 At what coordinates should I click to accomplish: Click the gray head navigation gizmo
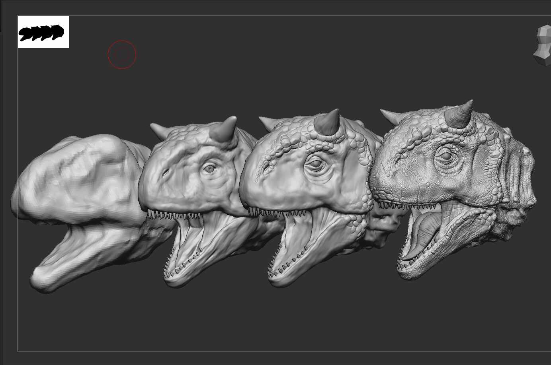[542, 46]
